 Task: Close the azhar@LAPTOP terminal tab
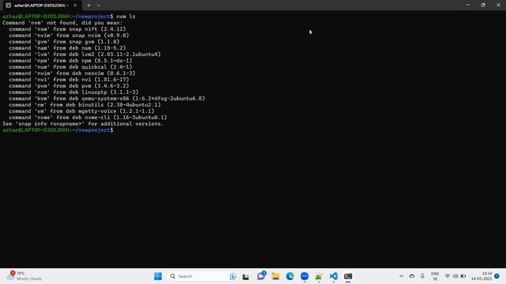(75, 6)
